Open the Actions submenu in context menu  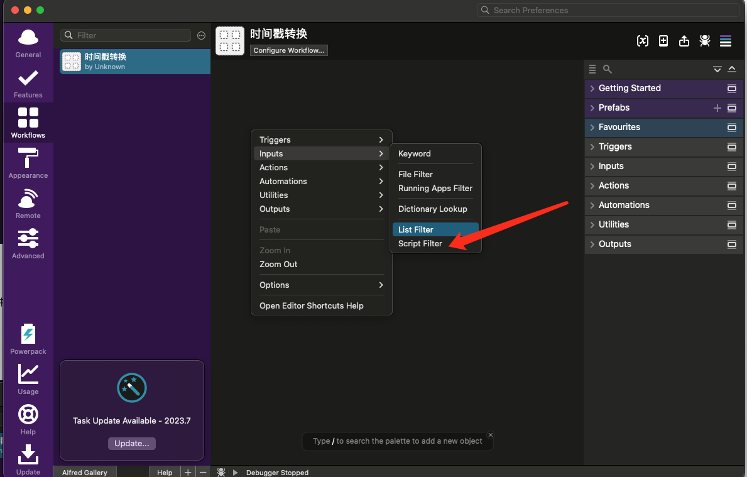click(x=321, y=167)
